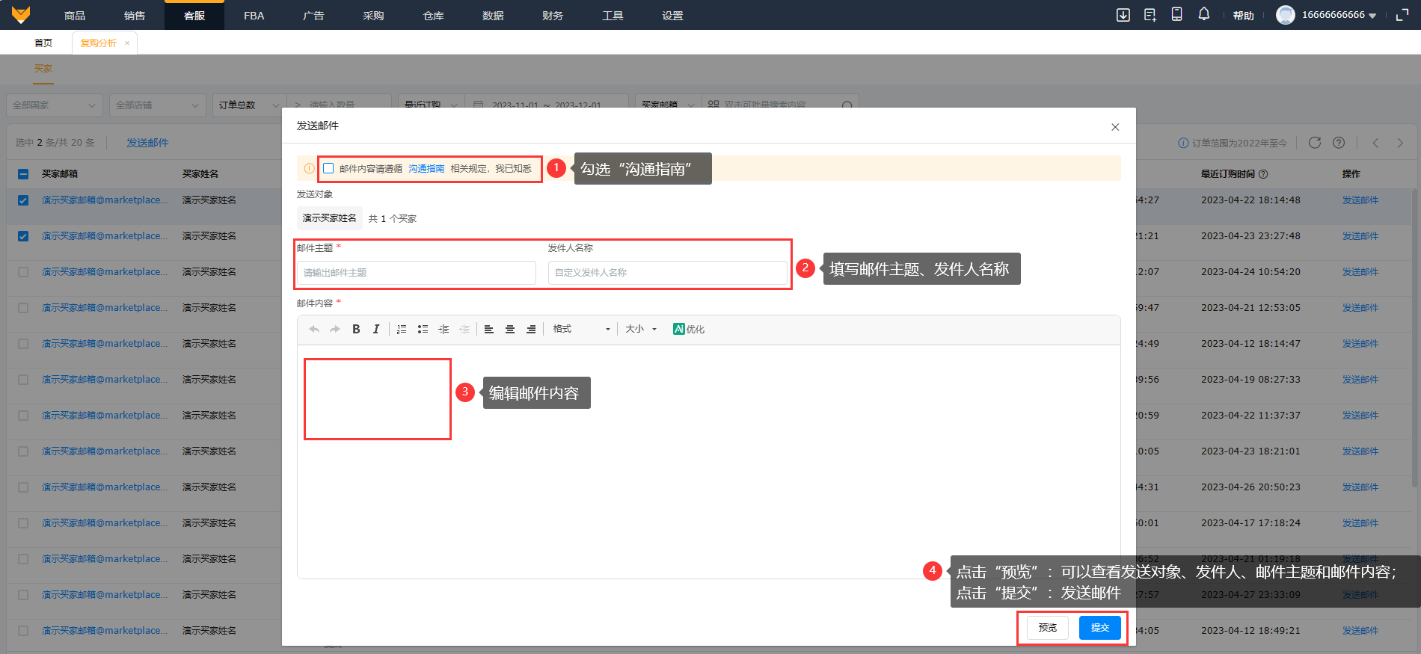Insert a bulleted list in the email content
The height and width of the screenshot is (654, 1421).
[x=423, y=329]
